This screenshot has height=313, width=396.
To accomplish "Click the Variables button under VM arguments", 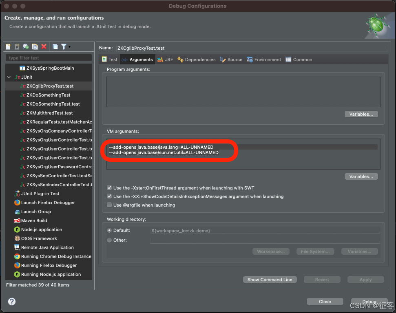I will pyautogui.click(x=361, y=176).
